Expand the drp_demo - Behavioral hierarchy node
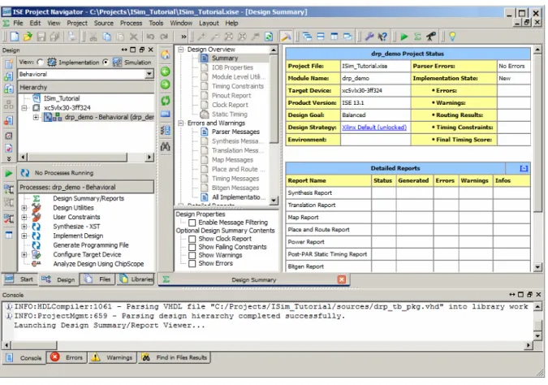The height and width of the screenshot is (385, 548). coord(36,117)
